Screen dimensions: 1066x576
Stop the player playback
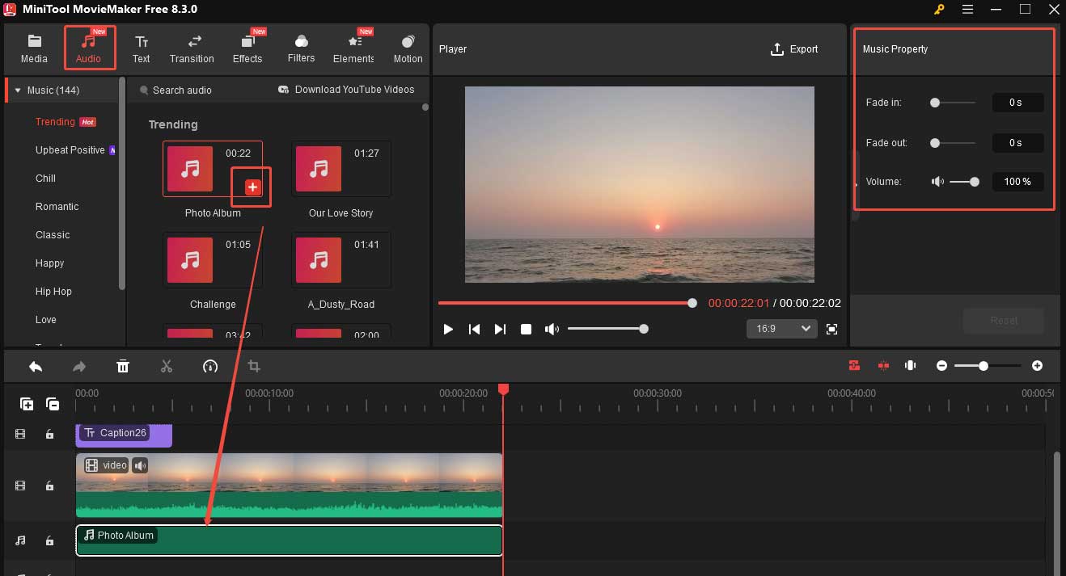[x=526, y=329]
